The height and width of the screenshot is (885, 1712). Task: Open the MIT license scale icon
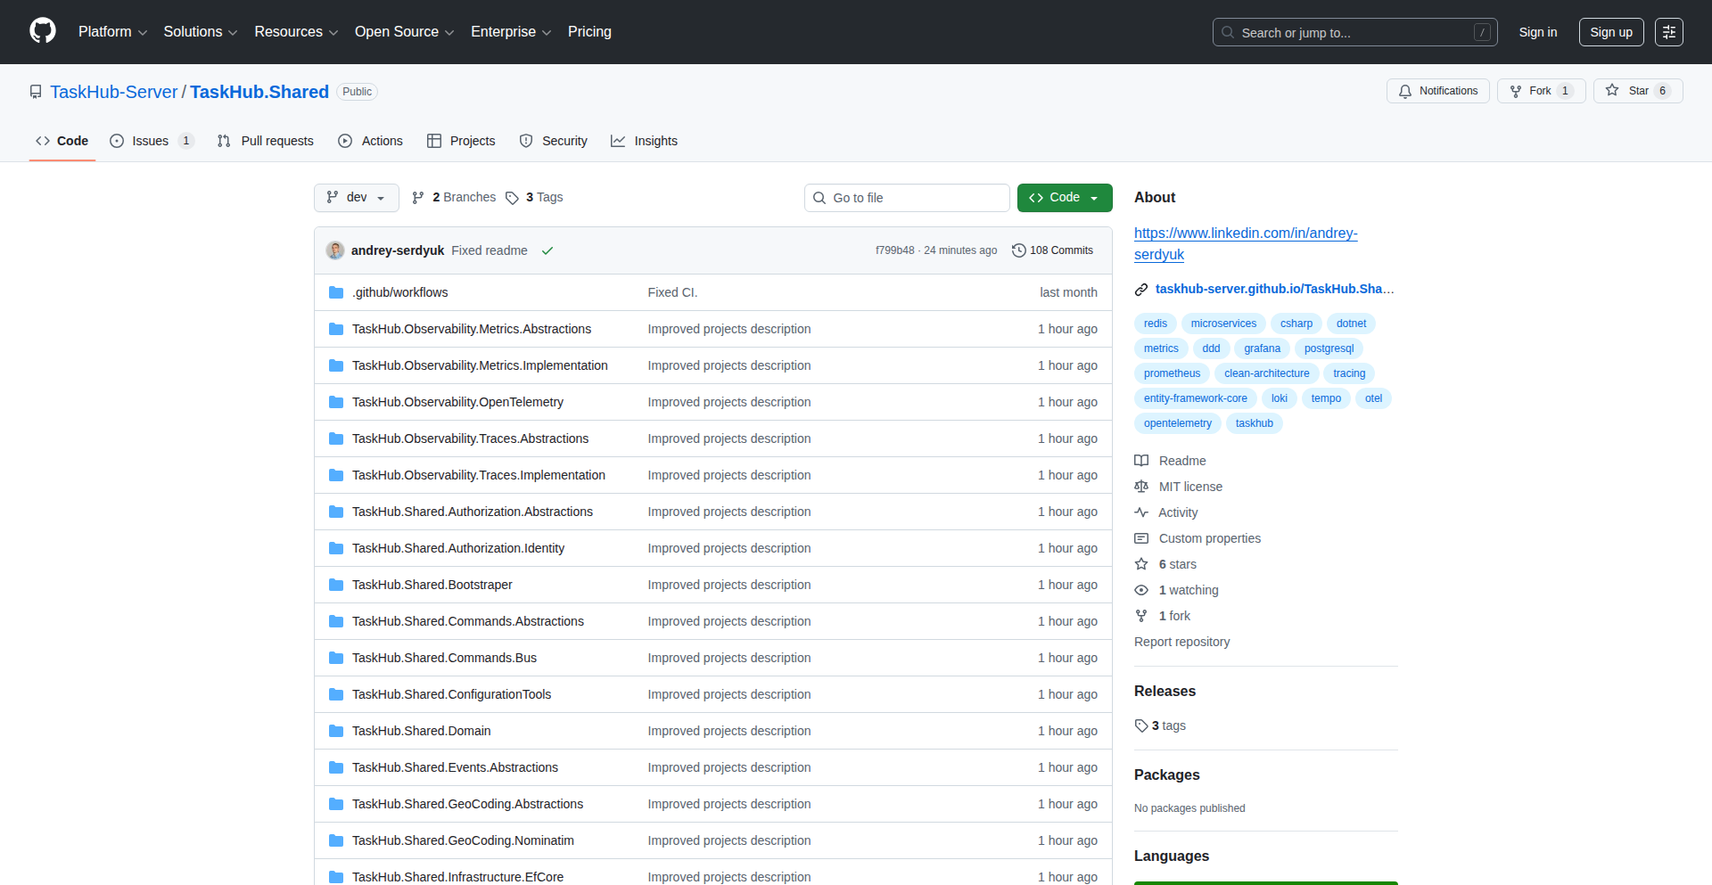(1142, 487)
